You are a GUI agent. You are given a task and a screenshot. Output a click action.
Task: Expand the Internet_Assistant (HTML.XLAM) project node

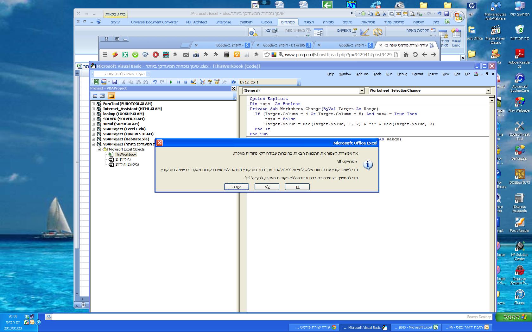pos(93,109)
